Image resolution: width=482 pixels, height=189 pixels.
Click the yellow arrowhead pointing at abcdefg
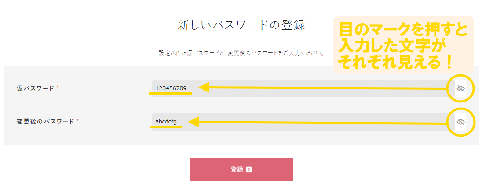coord(193,122)
